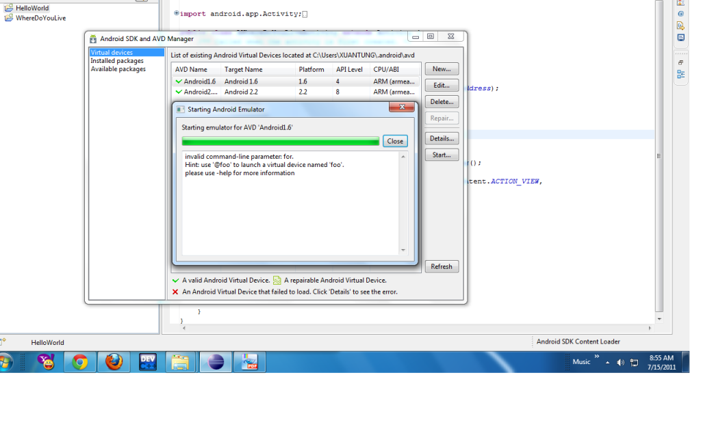Screen dimensions: 701x438
Task: Click the green emulator startup progress bar
Action: tap(280, 141)
